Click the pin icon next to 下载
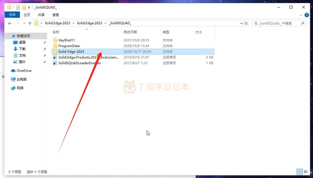313x178 pixels. 45,49
